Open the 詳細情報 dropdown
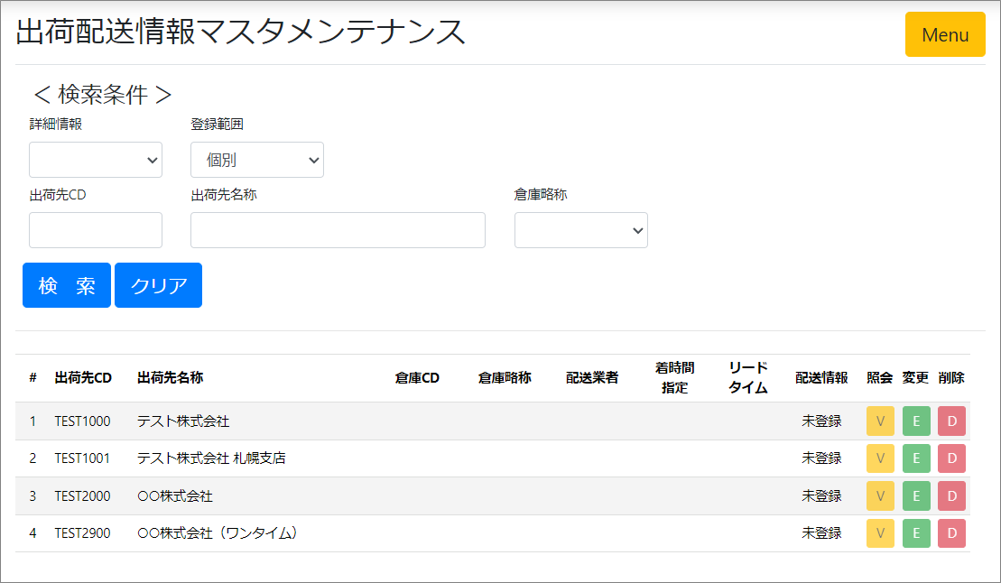The height and width of the screenshot is (583, 1001). (x=96, y=160)
